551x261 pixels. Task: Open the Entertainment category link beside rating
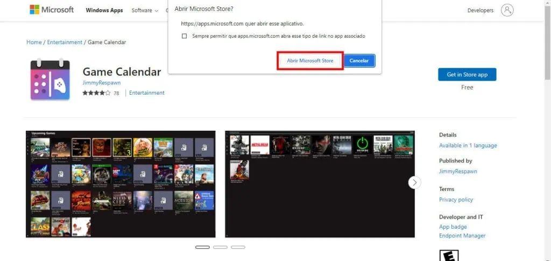click(147, 93)
